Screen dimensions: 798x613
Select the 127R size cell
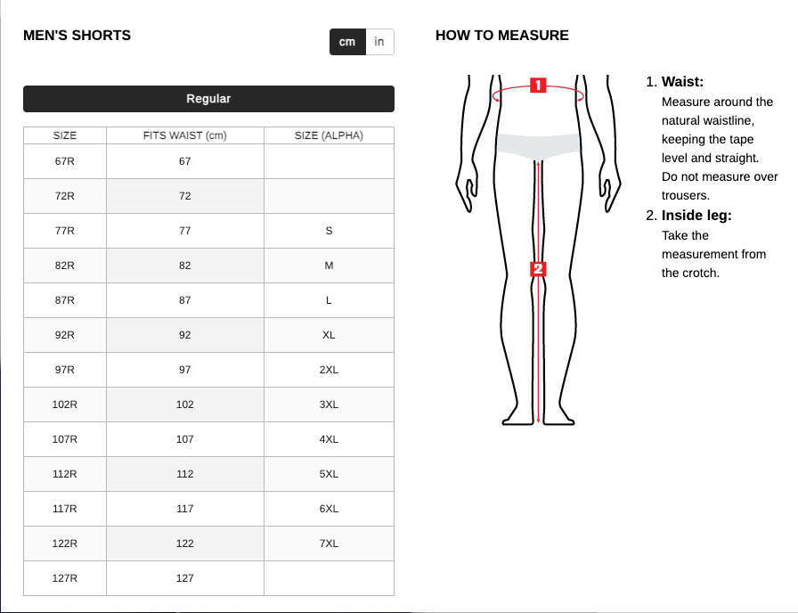[65, 578]
